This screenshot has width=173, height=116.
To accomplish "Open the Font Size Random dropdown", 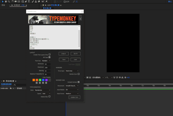I will click(46, 61).
